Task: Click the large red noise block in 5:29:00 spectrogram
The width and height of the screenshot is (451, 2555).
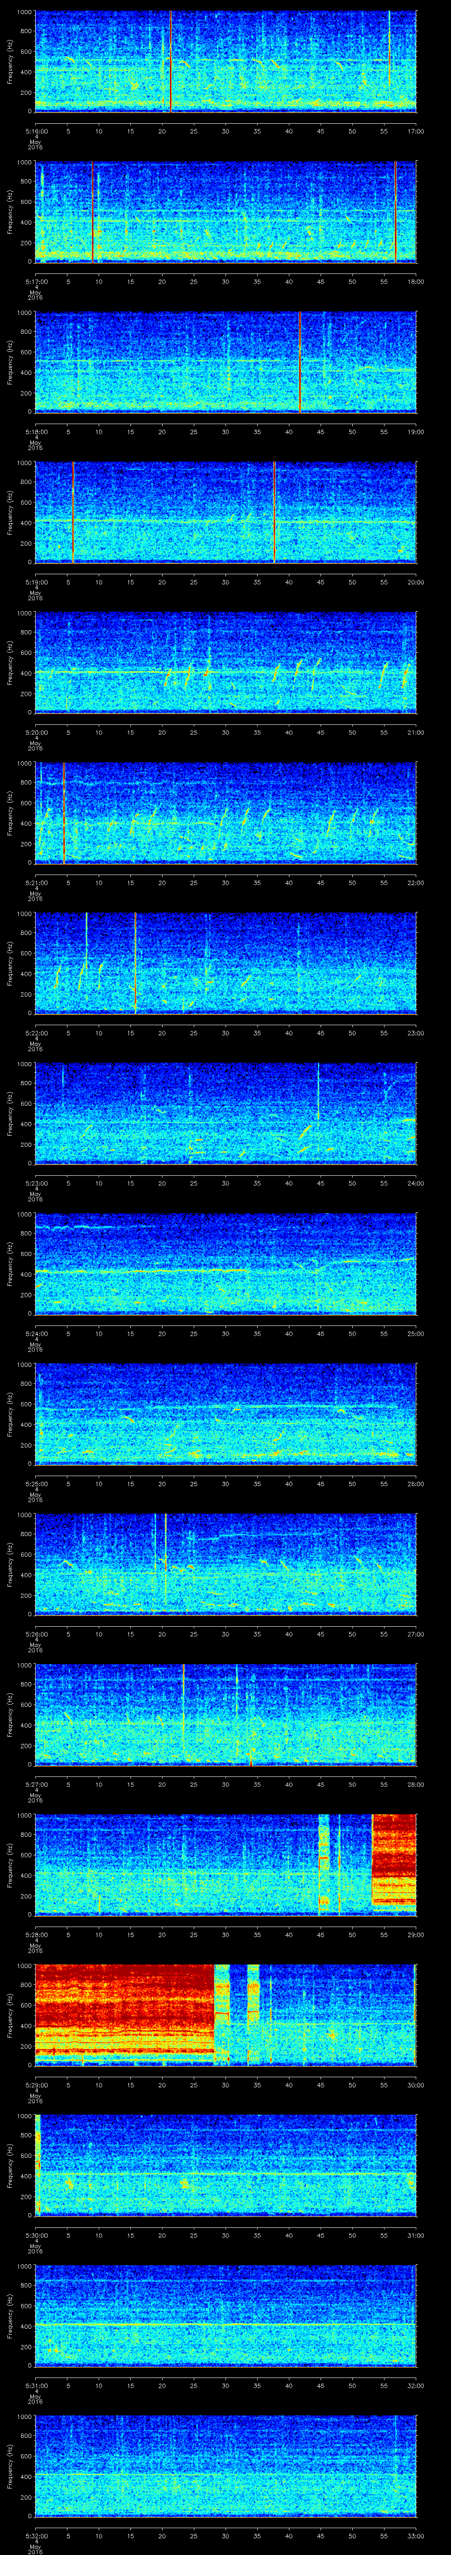Action: (125, 2009)
